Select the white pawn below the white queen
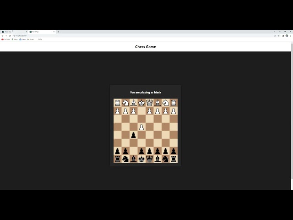Image resolution: width=293 pixels, height=220 pixels. (x=150, y=111)
